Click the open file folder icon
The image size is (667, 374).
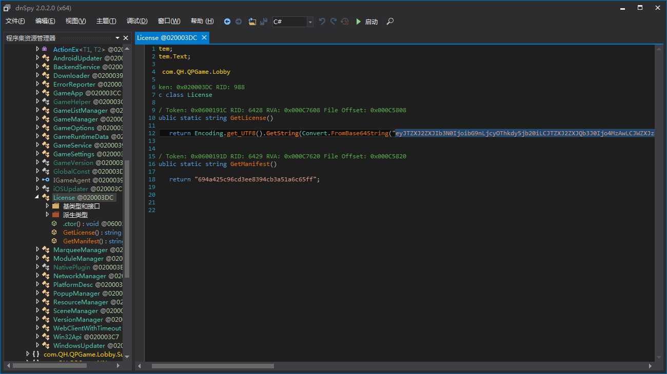pos(252,22)
